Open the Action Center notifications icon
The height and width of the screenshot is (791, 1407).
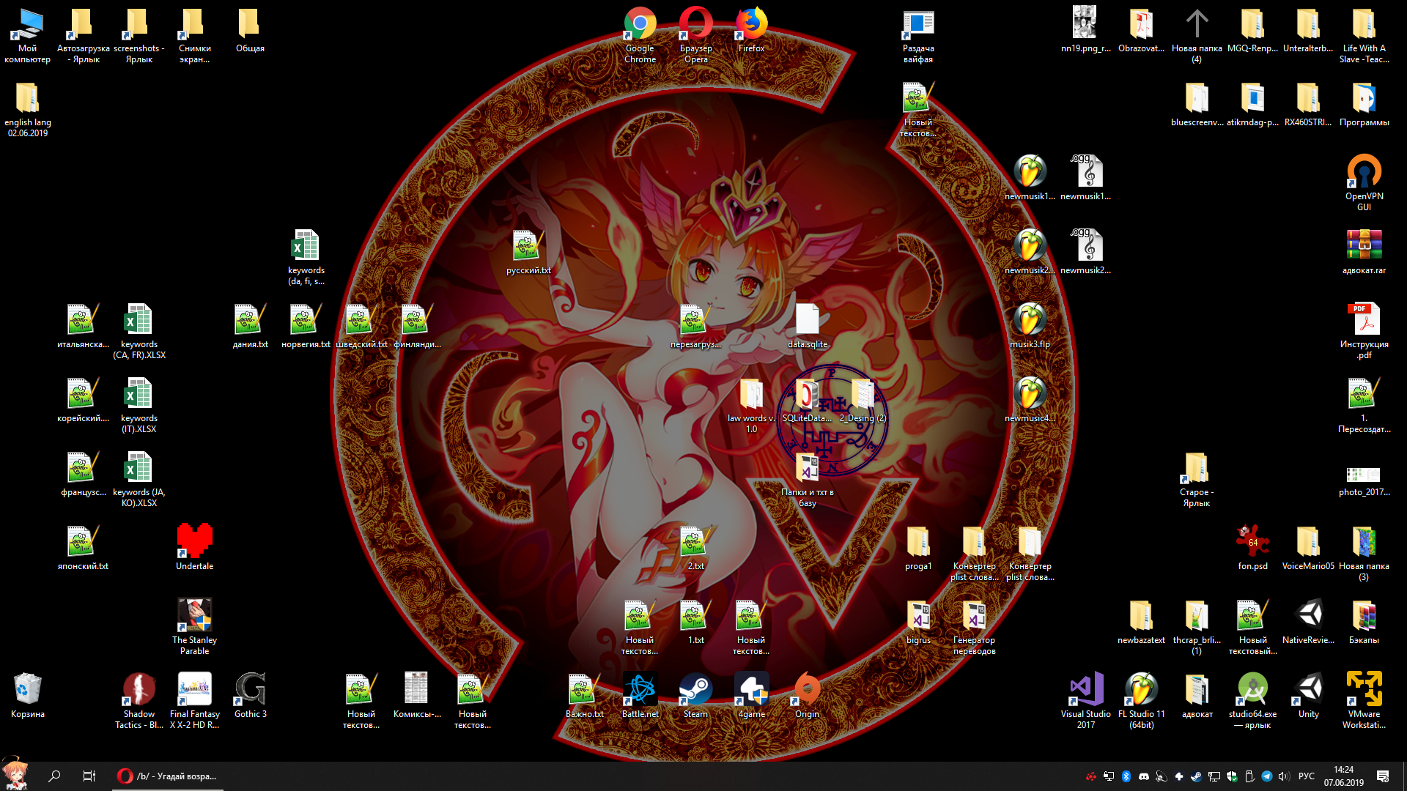1383,776
